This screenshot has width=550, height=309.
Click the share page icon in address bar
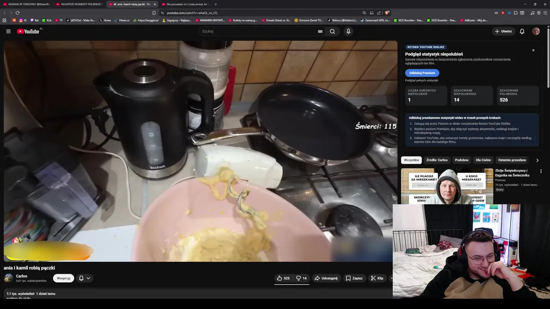click(x=379, y=13)
